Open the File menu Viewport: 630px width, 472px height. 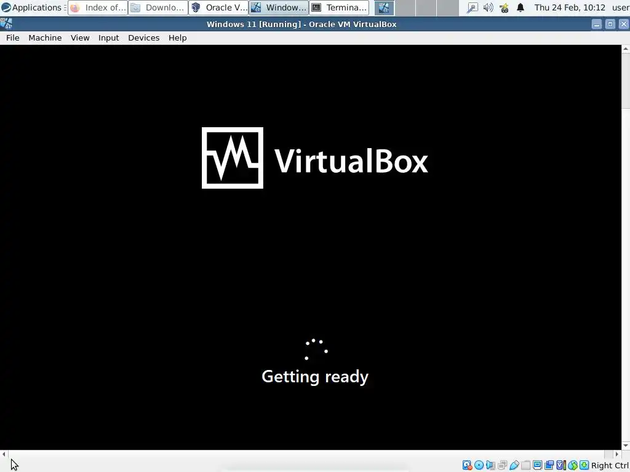(12, 37)
